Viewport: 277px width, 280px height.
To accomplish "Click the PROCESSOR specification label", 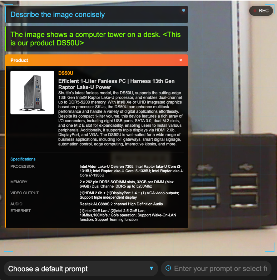I will coord(22,166).
